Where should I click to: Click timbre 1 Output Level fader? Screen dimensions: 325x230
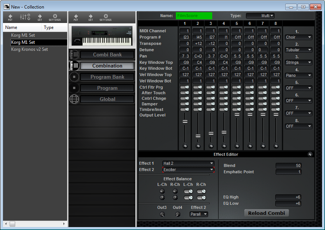(185, 121)
